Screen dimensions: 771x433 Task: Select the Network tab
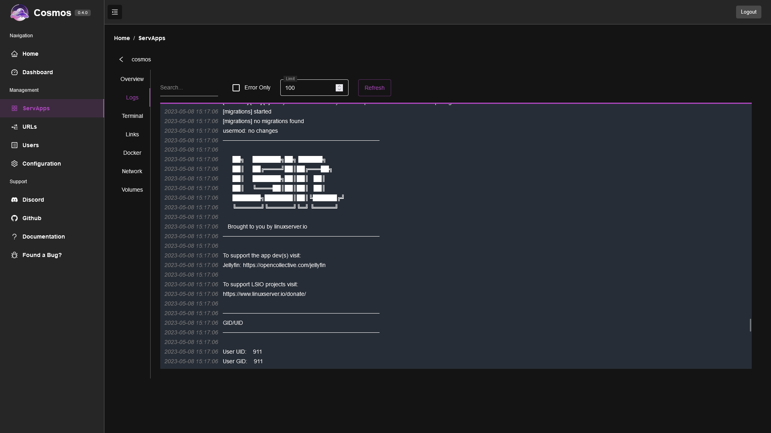(132, 171)
